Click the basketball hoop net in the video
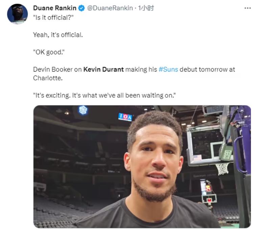The width and height of the screenshot is (255, 230). [222, 168]
